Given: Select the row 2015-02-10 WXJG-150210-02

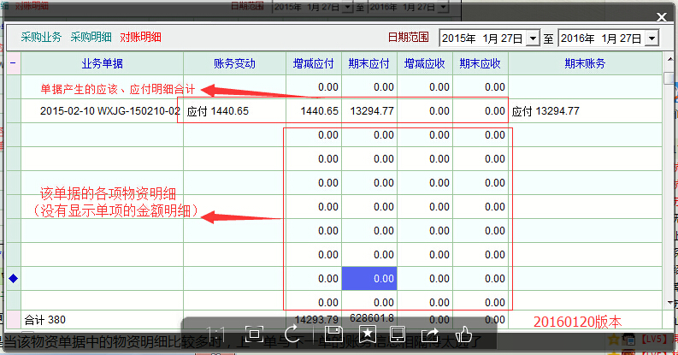Looking at the screenshot, I should [x=109, y=111].
